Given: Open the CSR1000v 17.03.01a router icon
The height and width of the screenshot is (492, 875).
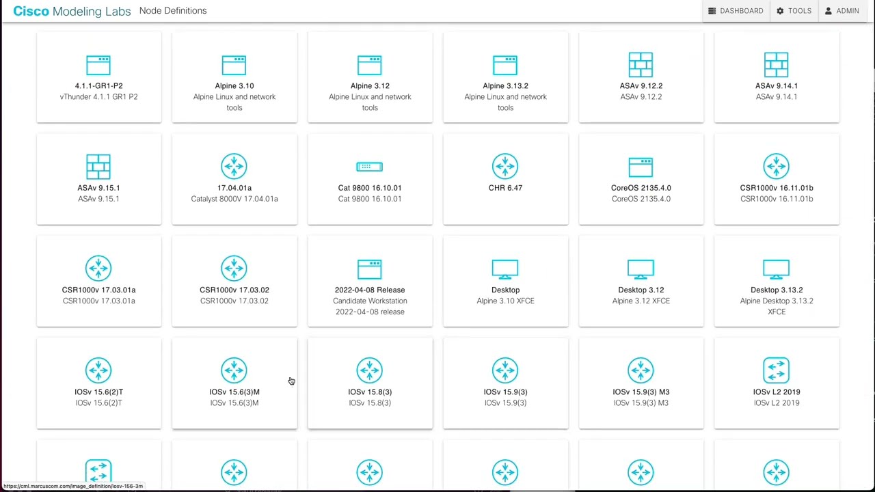Looking at the screenshot, I should click(98, 269).
